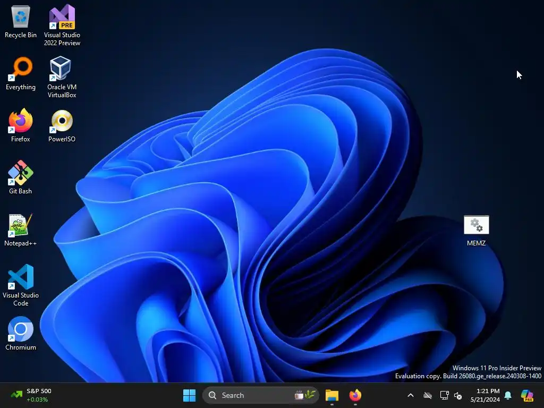Select the Everything search shortcut
Screen dimensions: 544x408
[21, 73]
